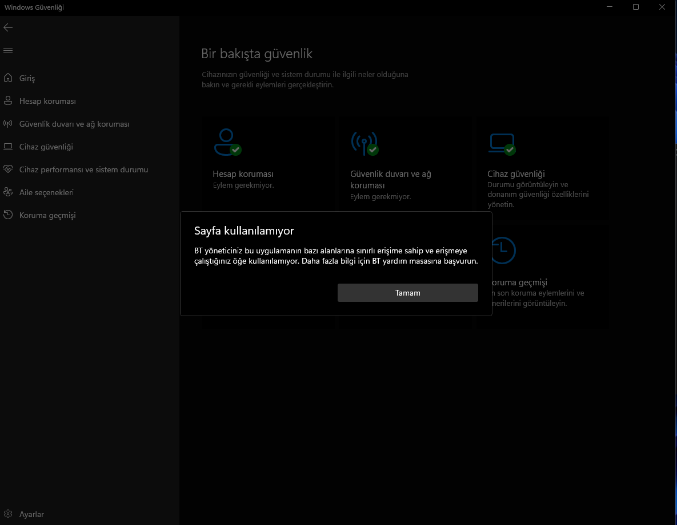This screenshot has width=677, height=525.
Task: Click the Tamam button in the dialog
Action: click(407, 293)
